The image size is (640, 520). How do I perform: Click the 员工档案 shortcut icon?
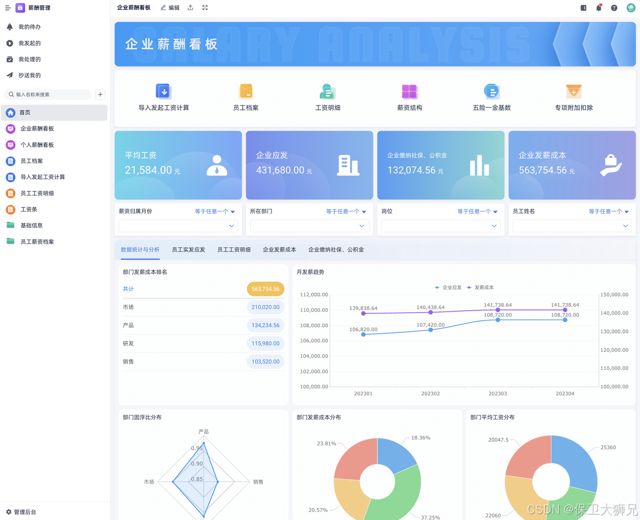click(246, 91)
